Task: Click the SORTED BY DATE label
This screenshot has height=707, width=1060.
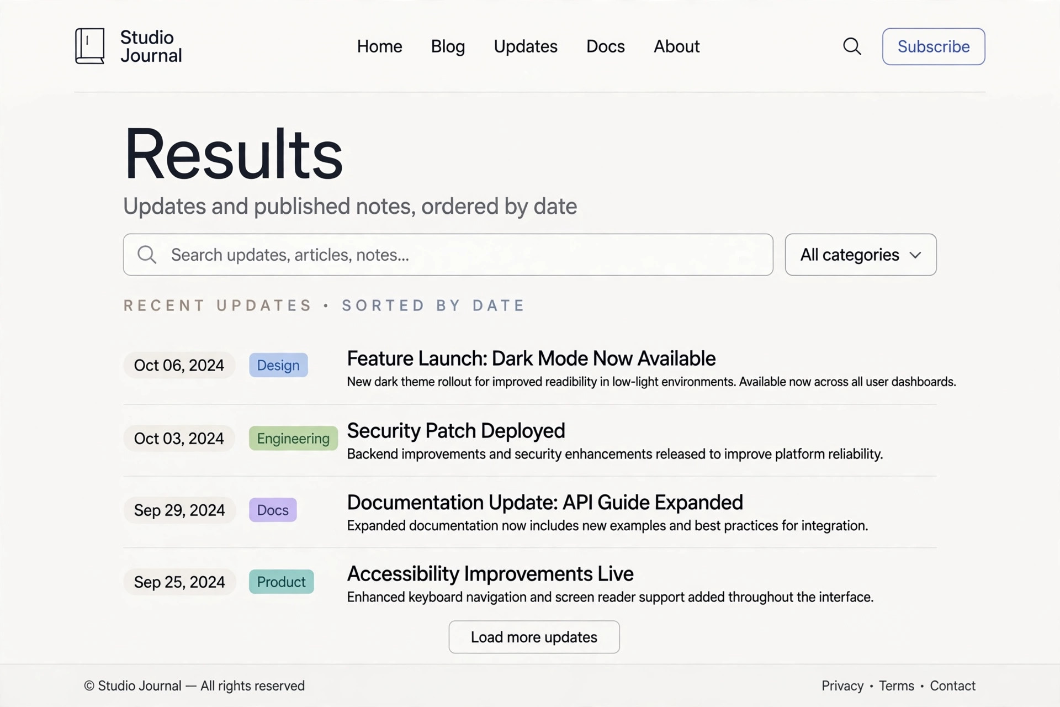Action: coord(433,305)
